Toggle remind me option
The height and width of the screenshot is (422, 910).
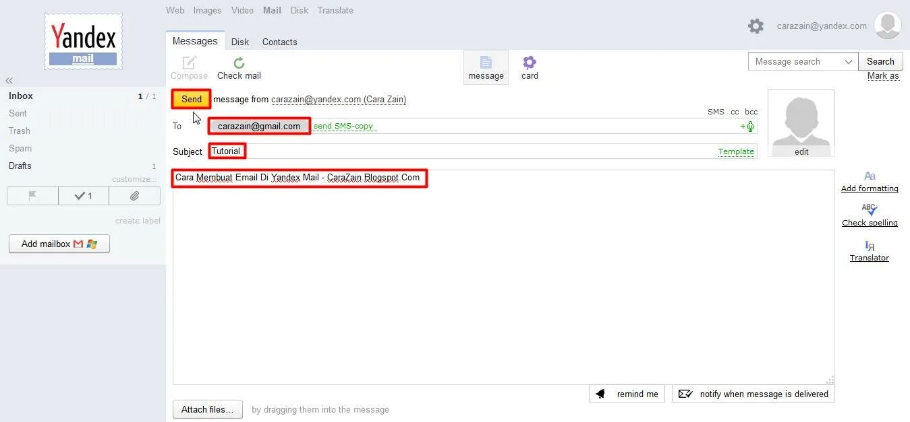tap(627, 394)
